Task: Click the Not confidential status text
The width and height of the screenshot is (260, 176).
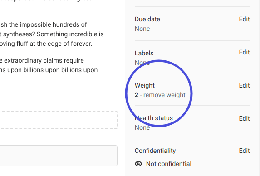Action: coord(169,164)
